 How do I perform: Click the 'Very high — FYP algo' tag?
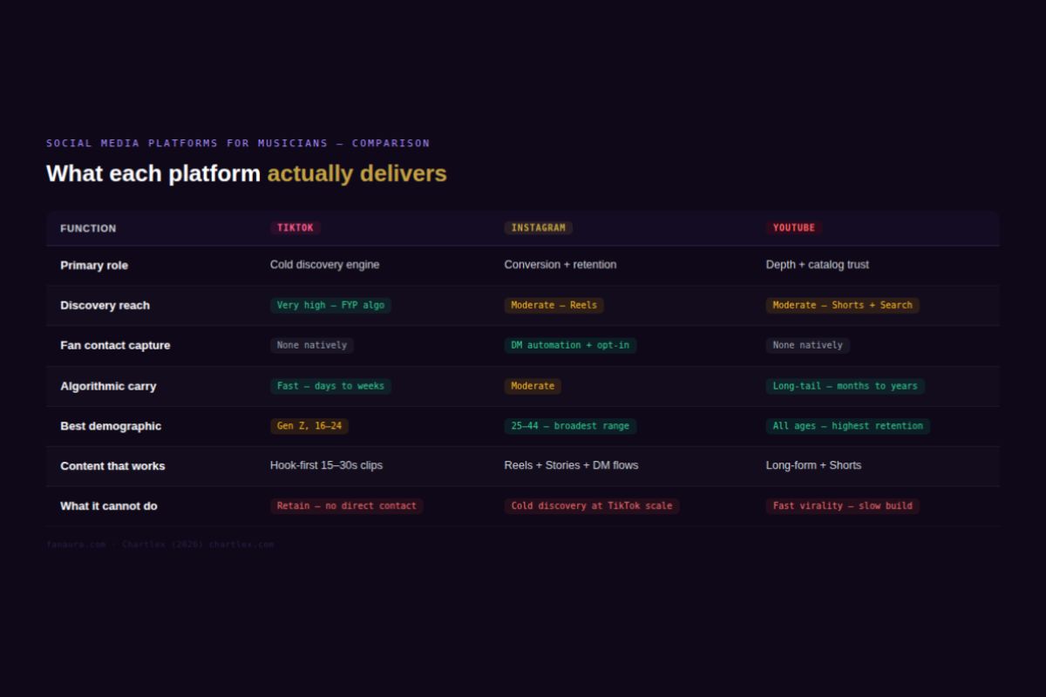point(330,305)
